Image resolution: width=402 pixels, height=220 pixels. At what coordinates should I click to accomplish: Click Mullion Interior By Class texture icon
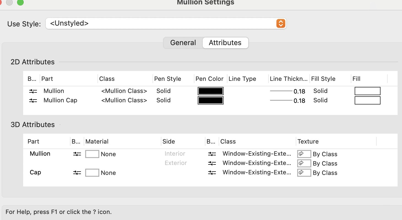304,154
